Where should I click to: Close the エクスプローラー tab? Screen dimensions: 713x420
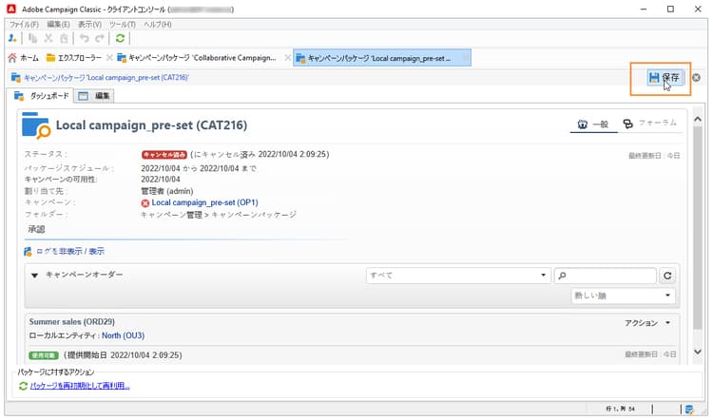point(109,58)
